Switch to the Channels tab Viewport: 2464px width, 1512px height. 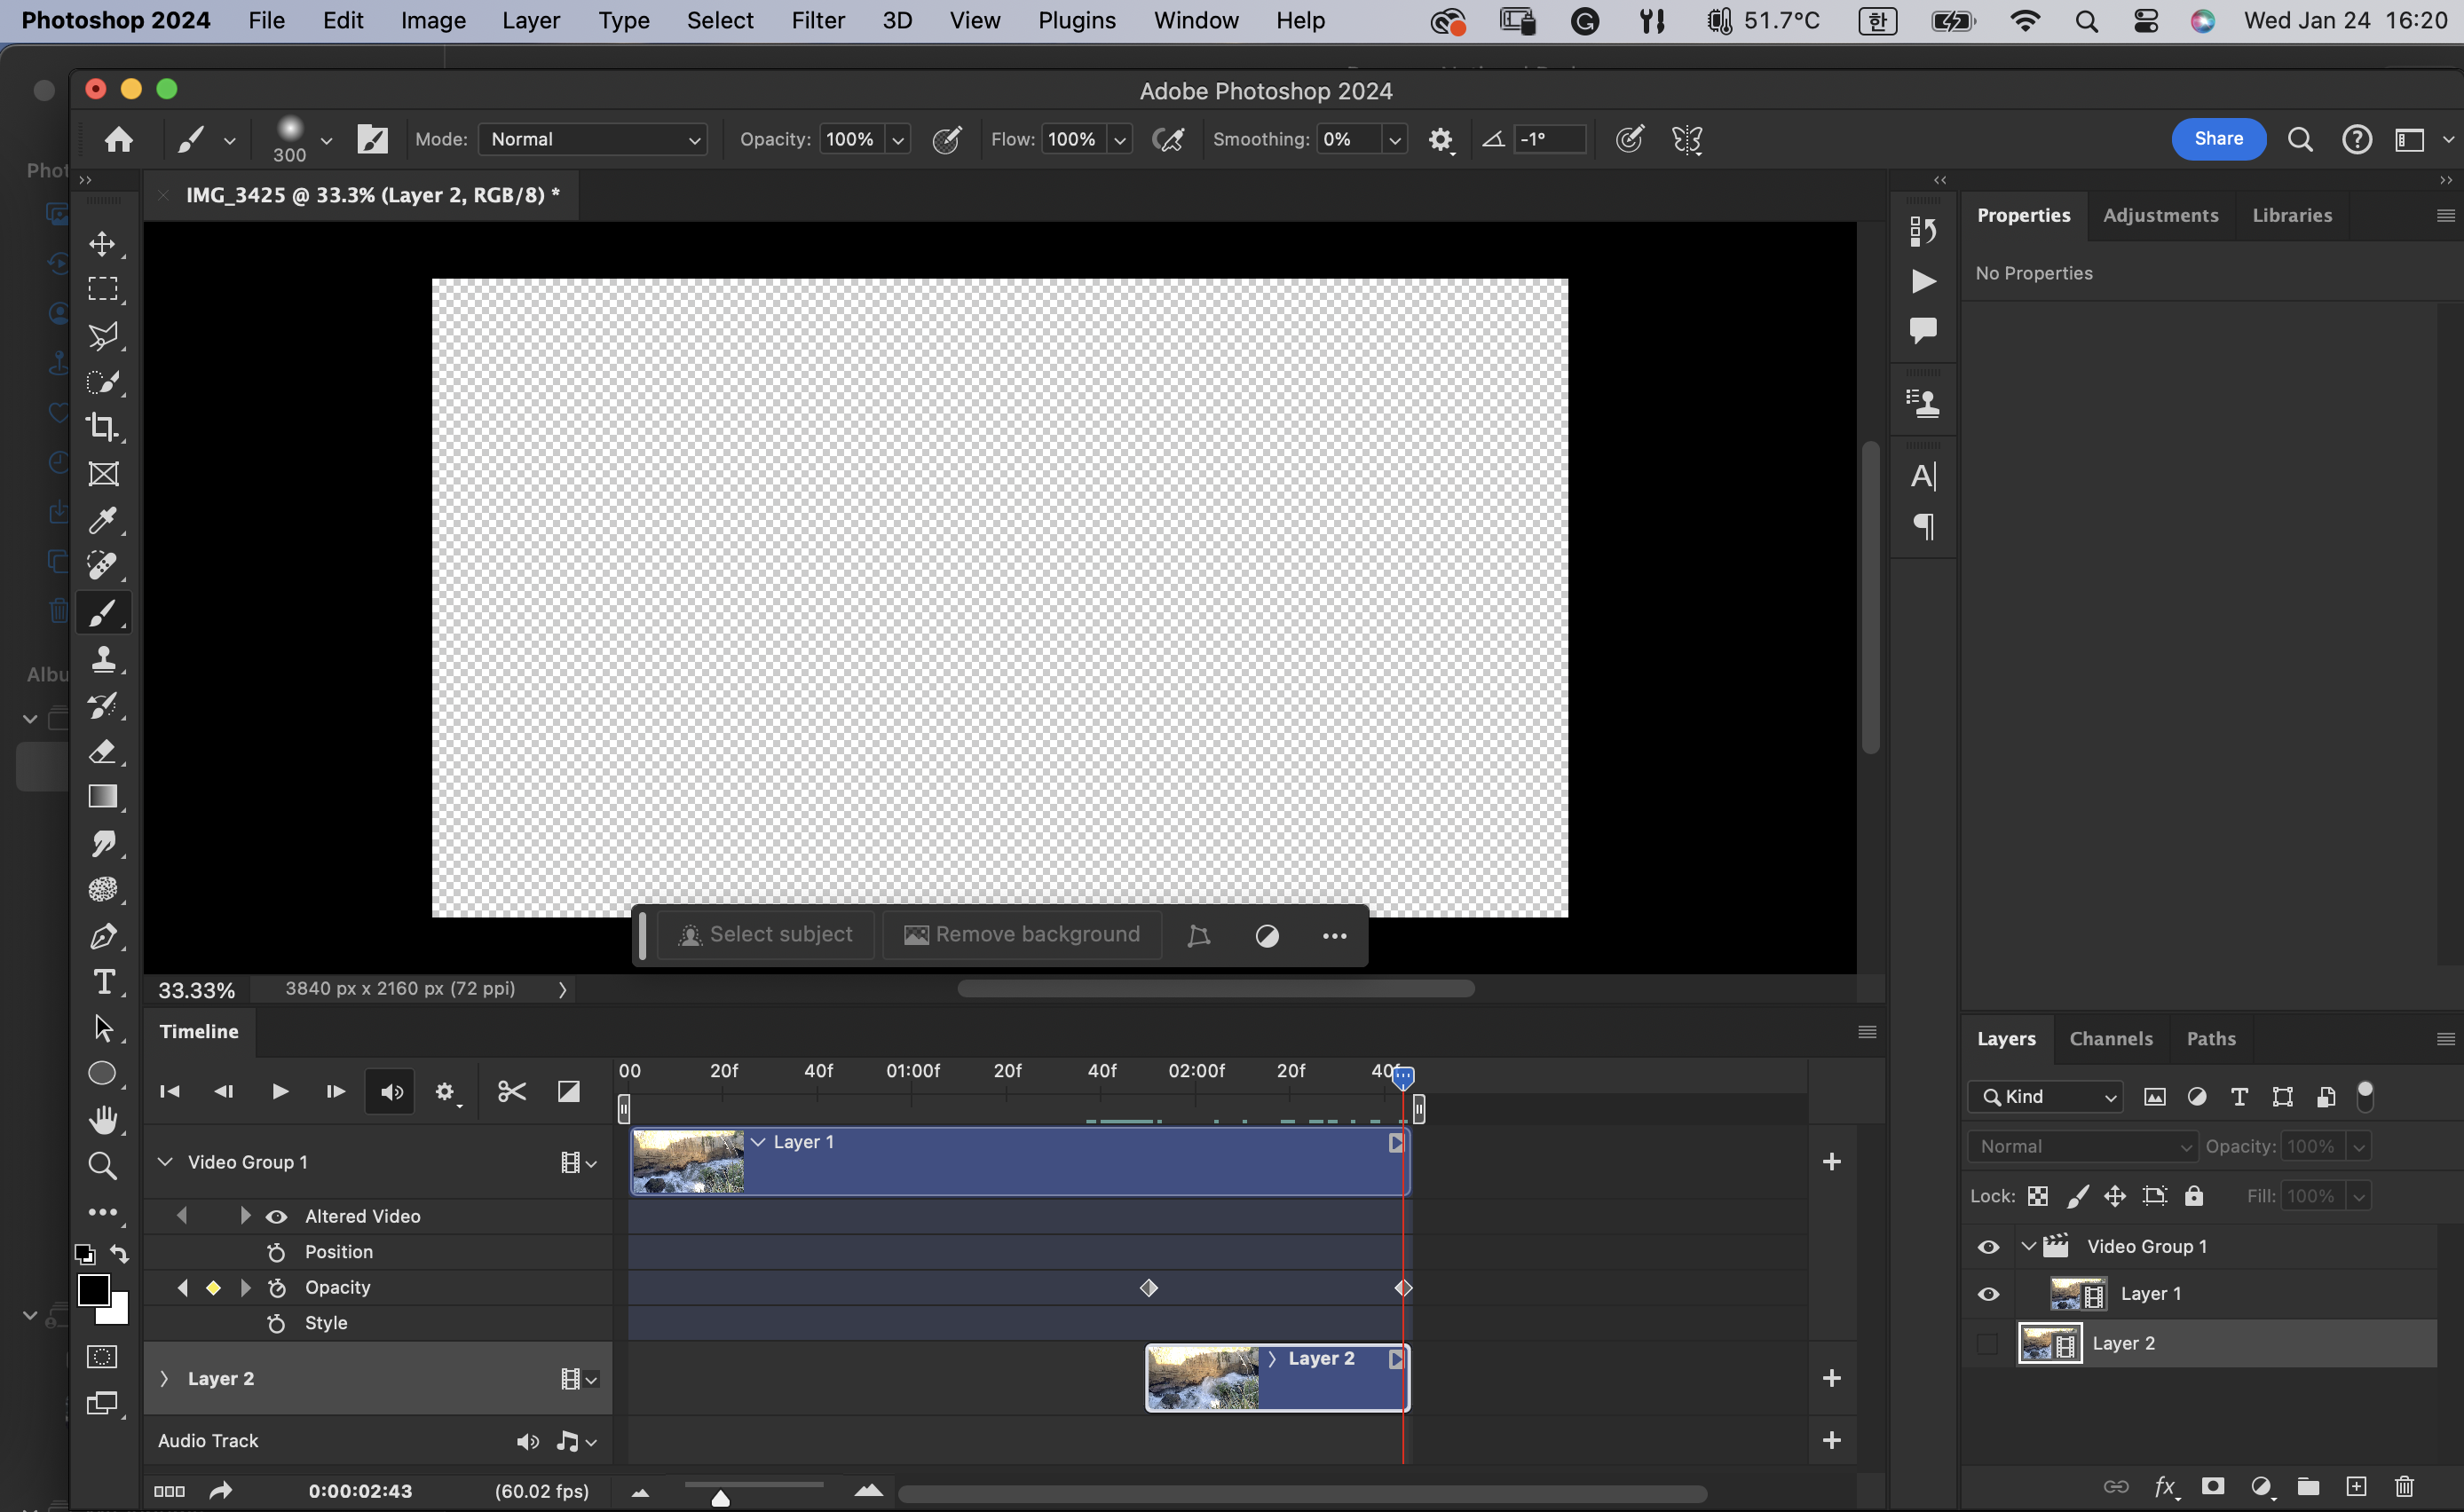[x=2110, y=1039]
